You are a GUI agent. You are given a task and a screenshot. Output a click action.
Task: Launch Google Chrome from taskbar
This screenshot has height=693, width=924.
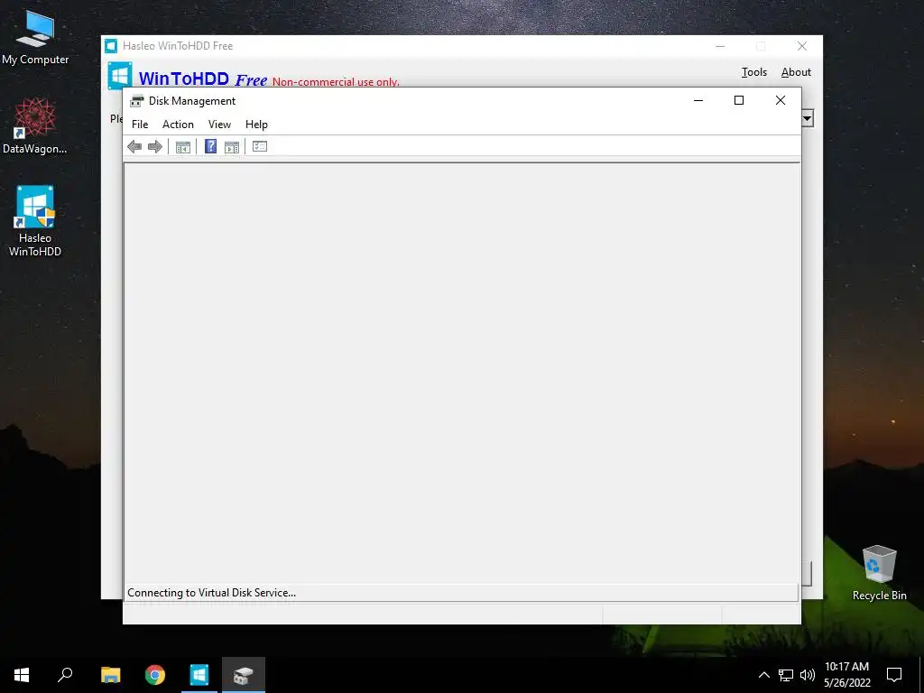click(155, 675)
